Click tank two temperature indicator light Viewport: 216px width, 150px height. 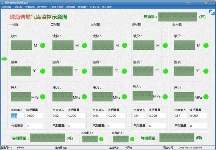pyautogui.click(x=84, y=71)
